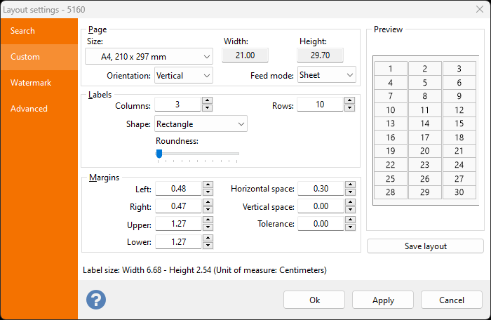Expand the Orientation dropdown

point(183,75)
